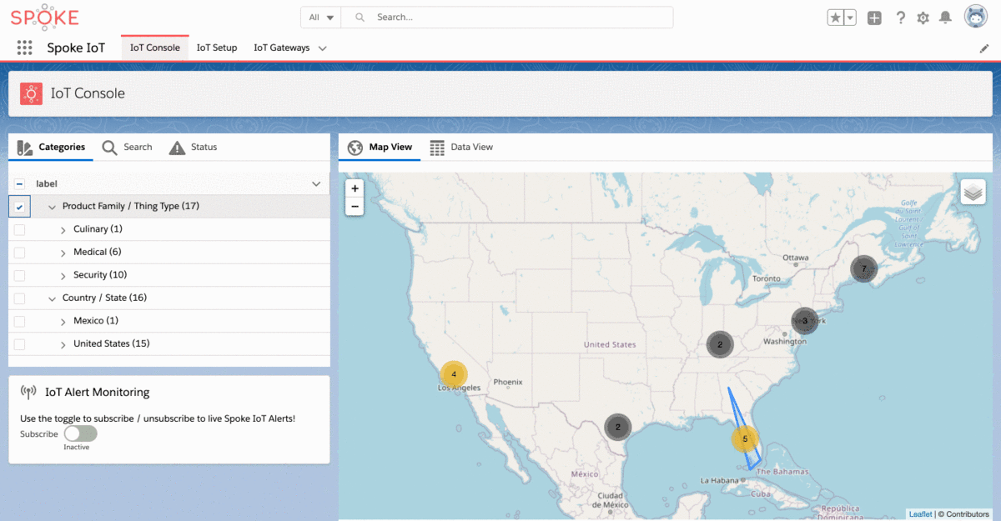Click the Search magnifier tab icon
Screen dimensions: 1001x521
pos(109,148)
